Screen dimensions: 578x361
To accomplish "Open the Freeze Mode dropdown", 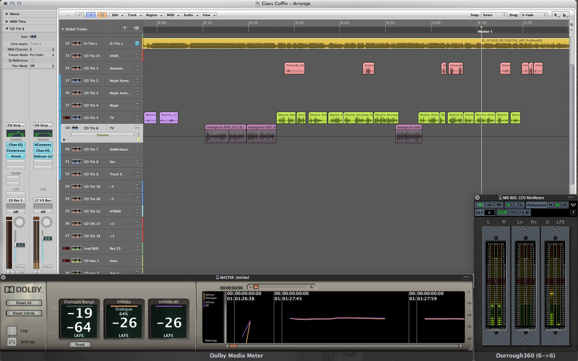I will click(x=42, y=55).
